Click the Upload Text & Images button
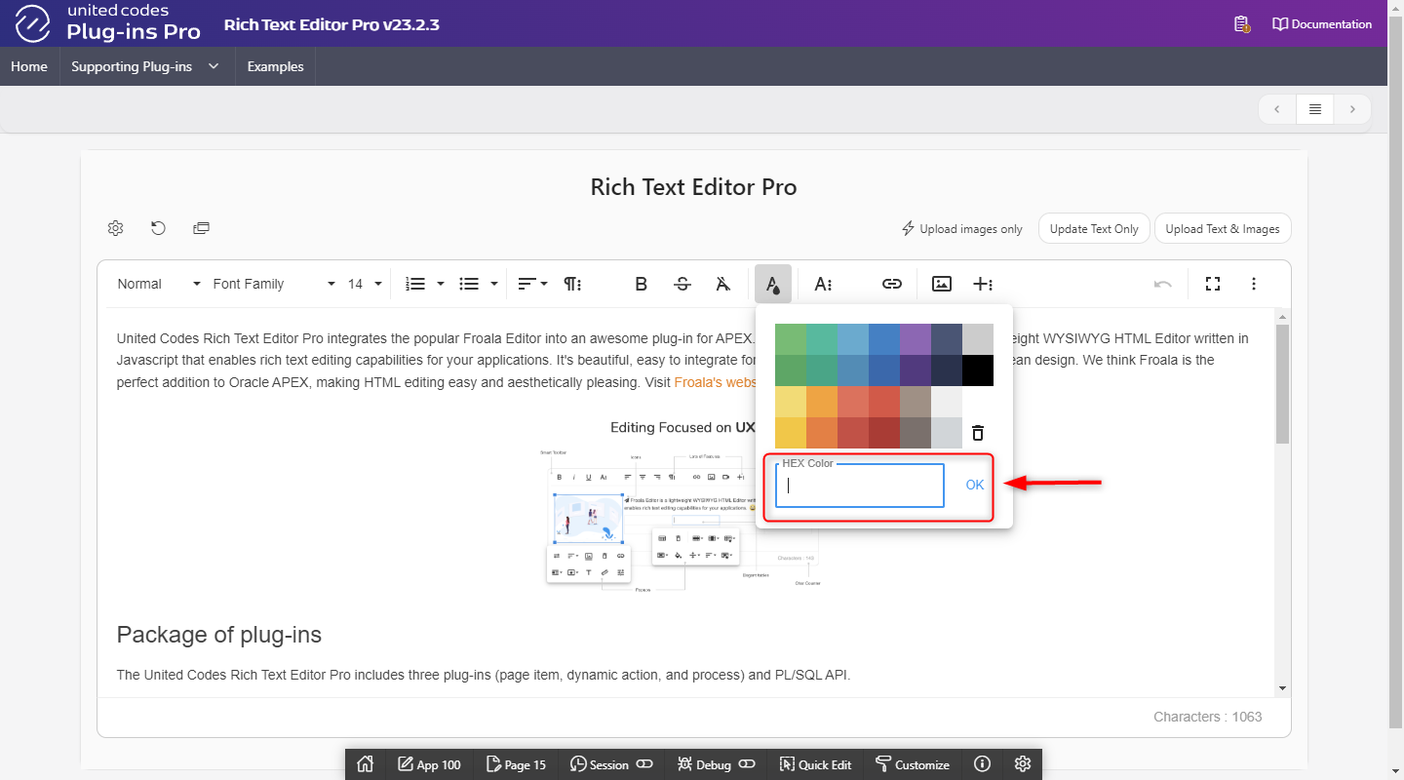 pos(1223,229)
